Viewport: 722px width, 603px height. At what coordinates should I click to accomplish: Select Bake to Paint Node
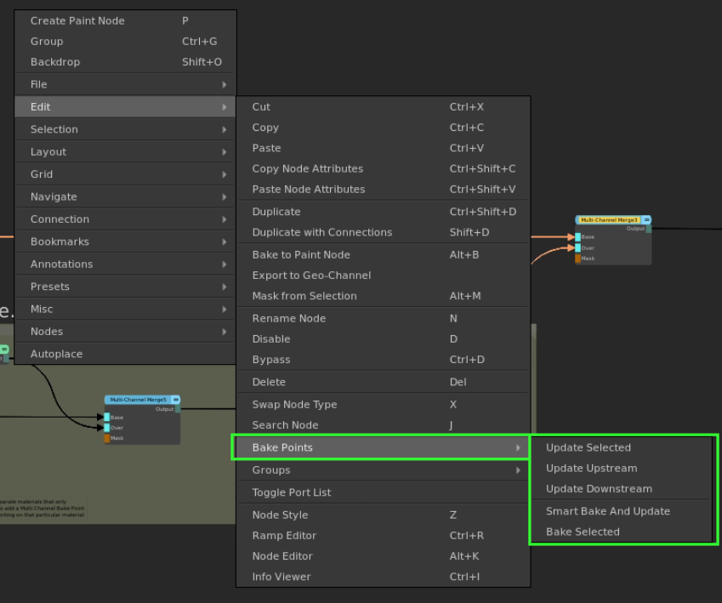pos(301,254)
